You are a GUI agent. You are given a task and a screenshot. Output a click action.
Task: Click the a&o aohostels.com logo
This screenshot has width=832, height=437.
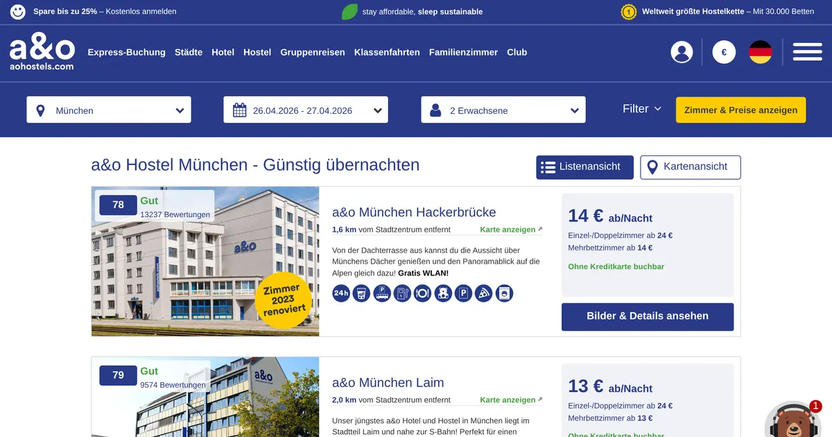click(42, 52)
